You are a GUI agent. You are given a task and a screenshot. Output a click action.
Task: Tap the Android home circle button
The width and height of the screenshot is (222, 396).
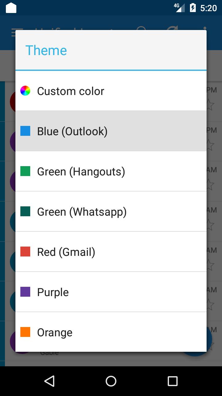point(111,381)
